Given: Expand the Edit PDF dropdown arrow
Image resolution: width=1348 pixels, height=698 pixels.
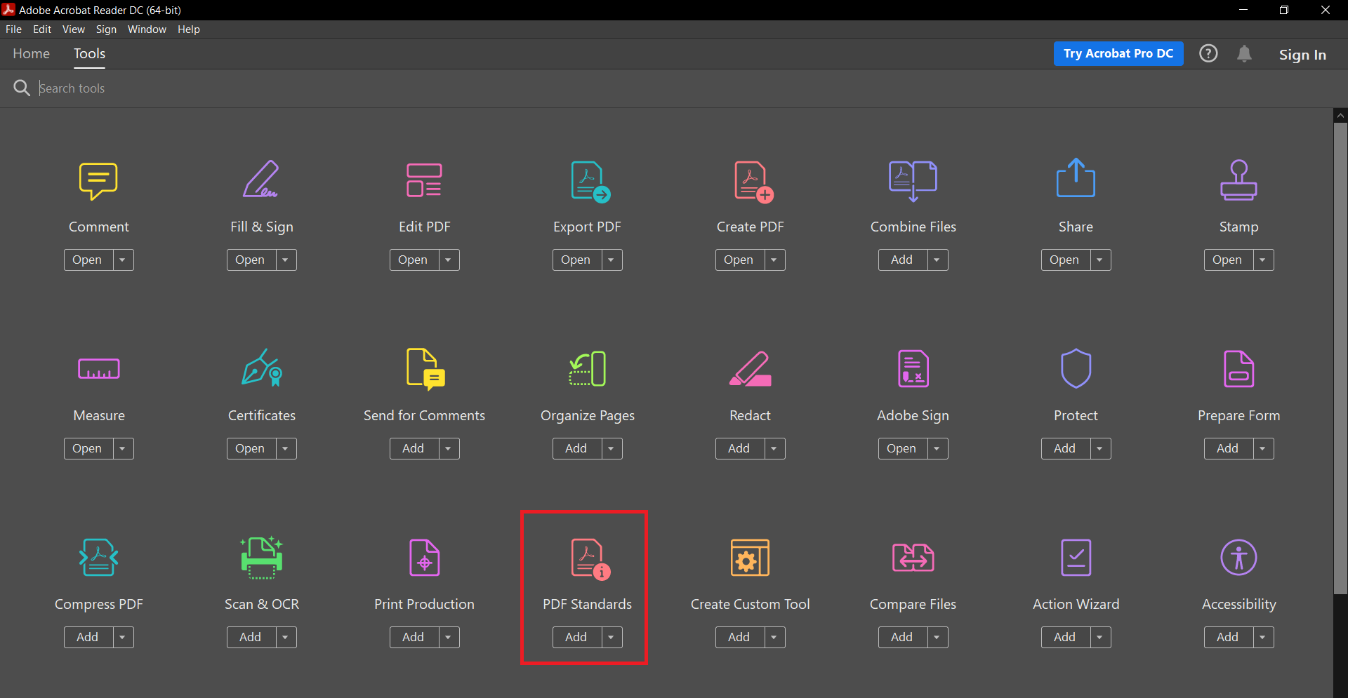Looking at the screenshot, I should click(449, 260).
